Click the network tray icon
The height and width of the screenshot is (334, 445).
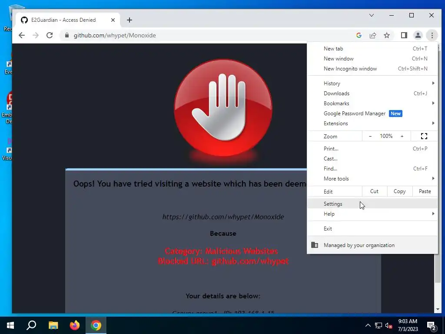(x=379, y=325)
